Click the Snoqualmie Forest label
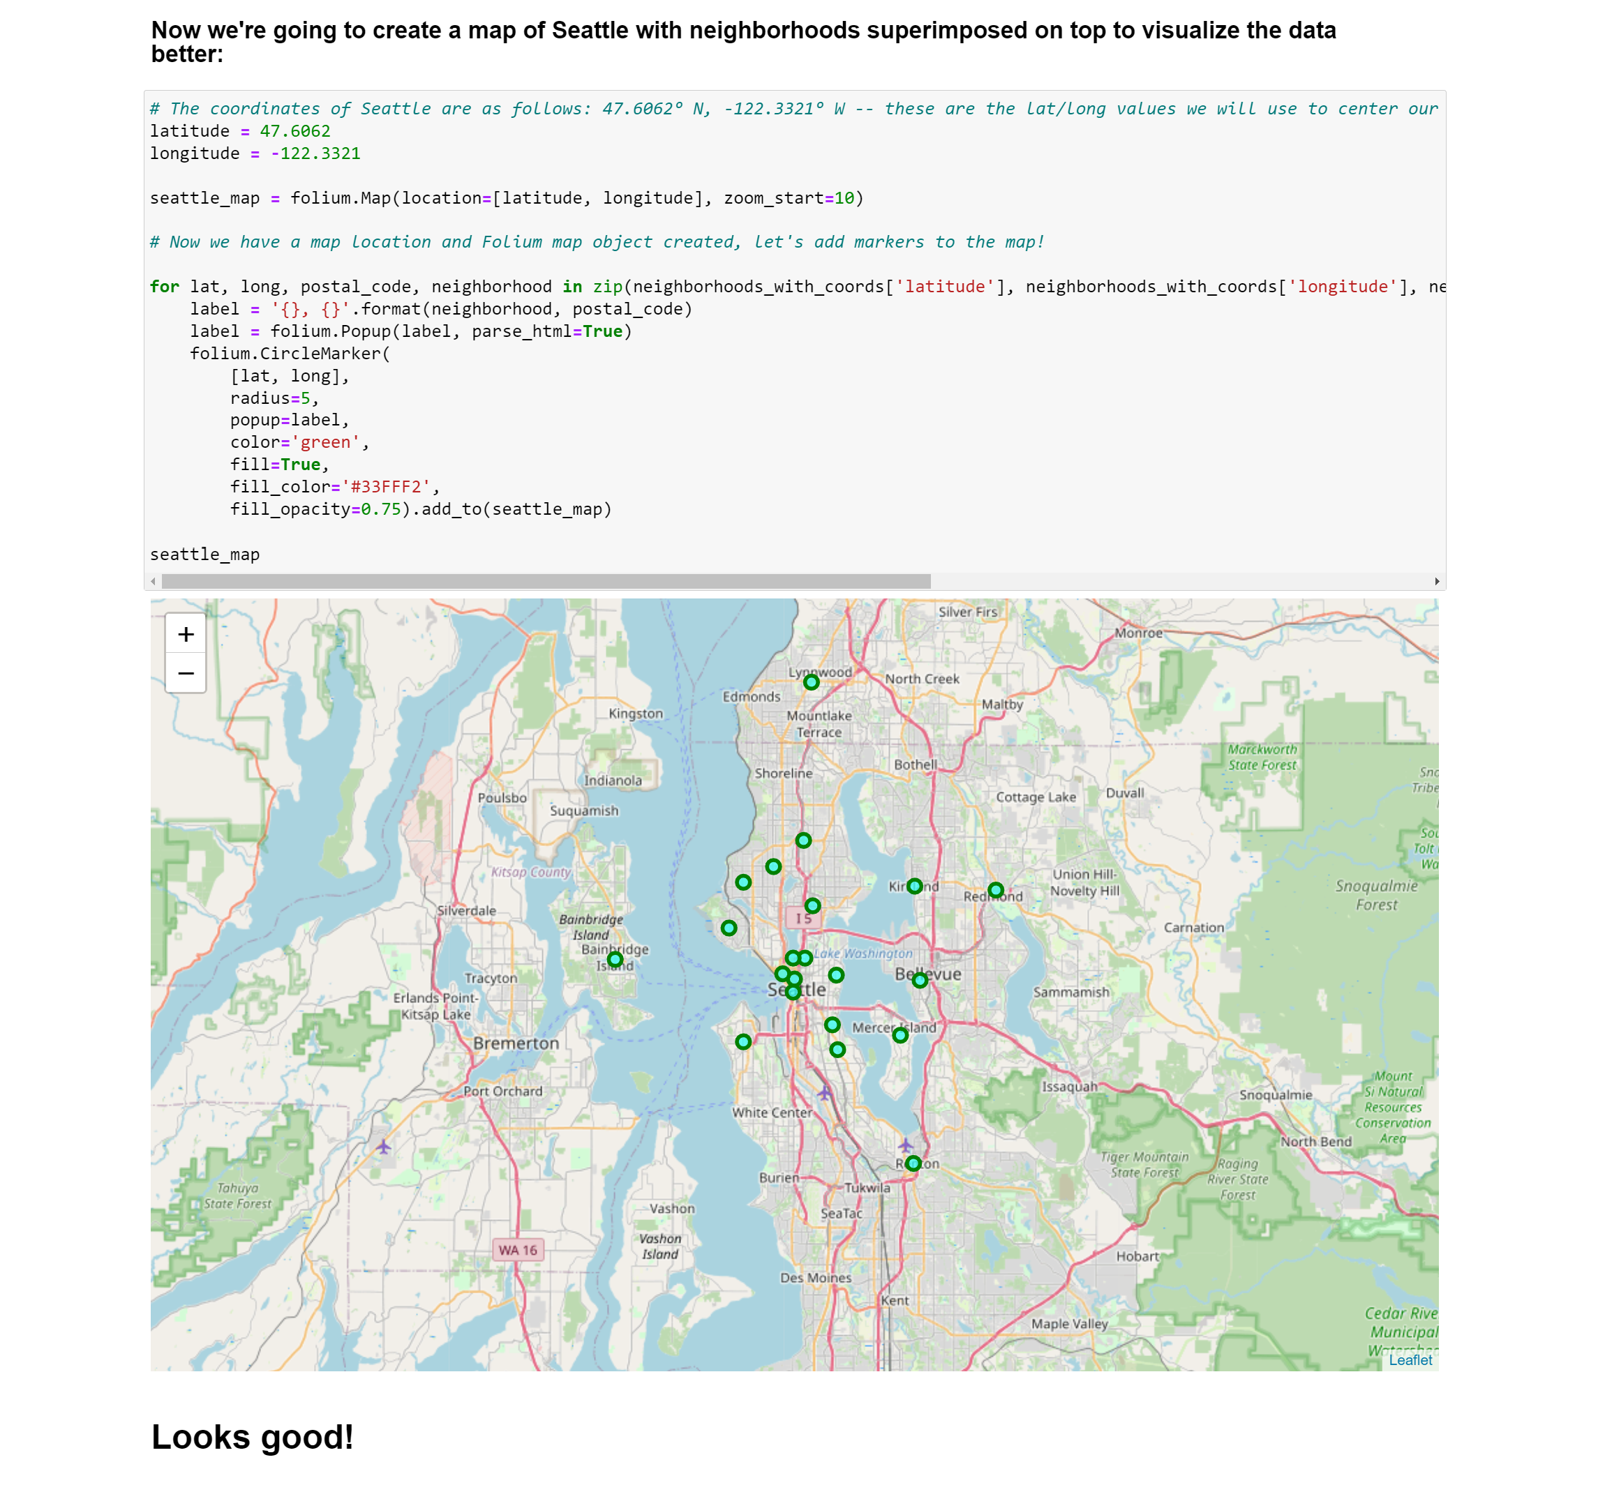This screenshot has width=1605, height=1485. tap(1377, 895)
